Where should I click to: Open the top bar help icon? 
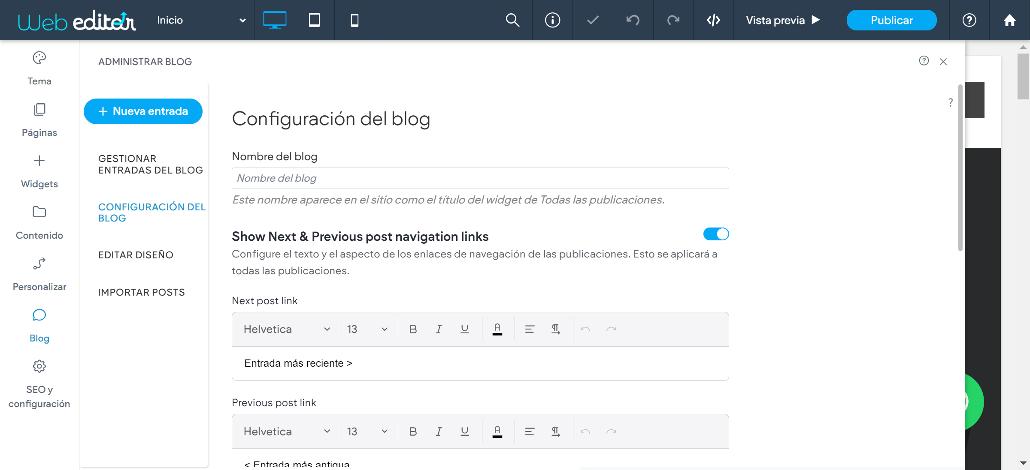[x=969, y=20]
